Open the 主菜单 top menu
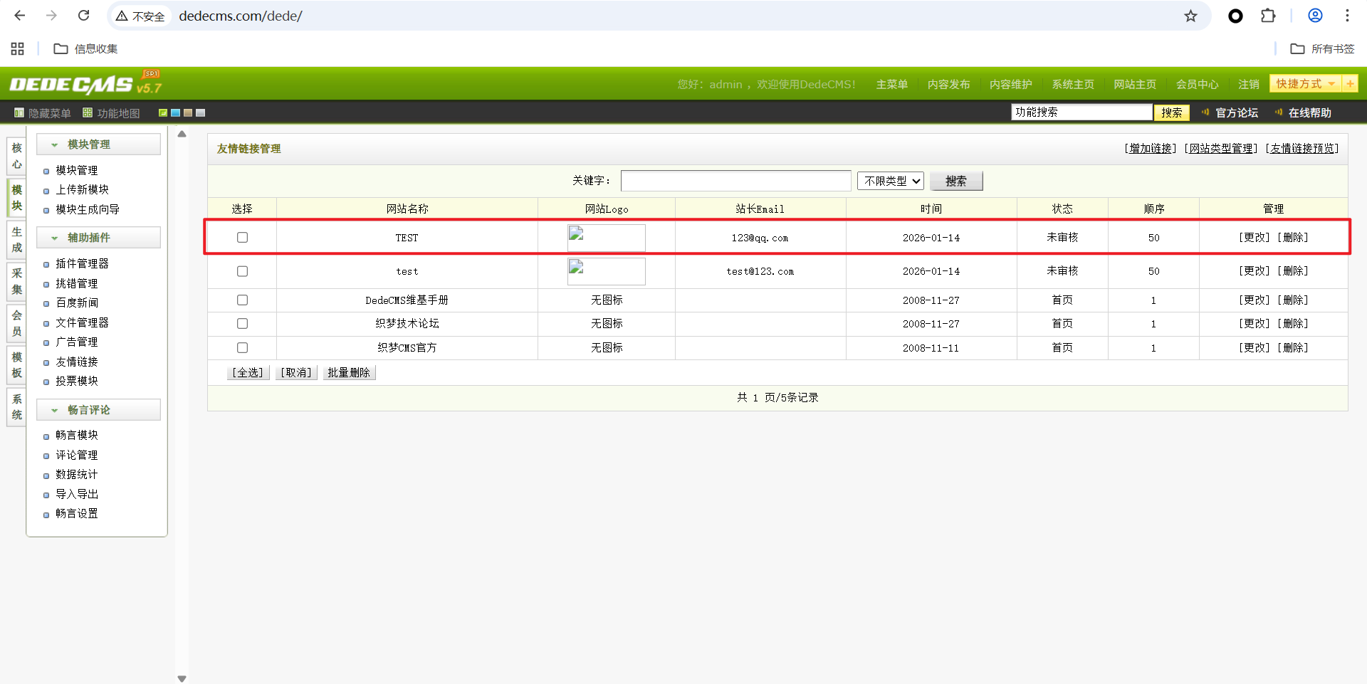The image size is (1367, 684). (891, 84)
